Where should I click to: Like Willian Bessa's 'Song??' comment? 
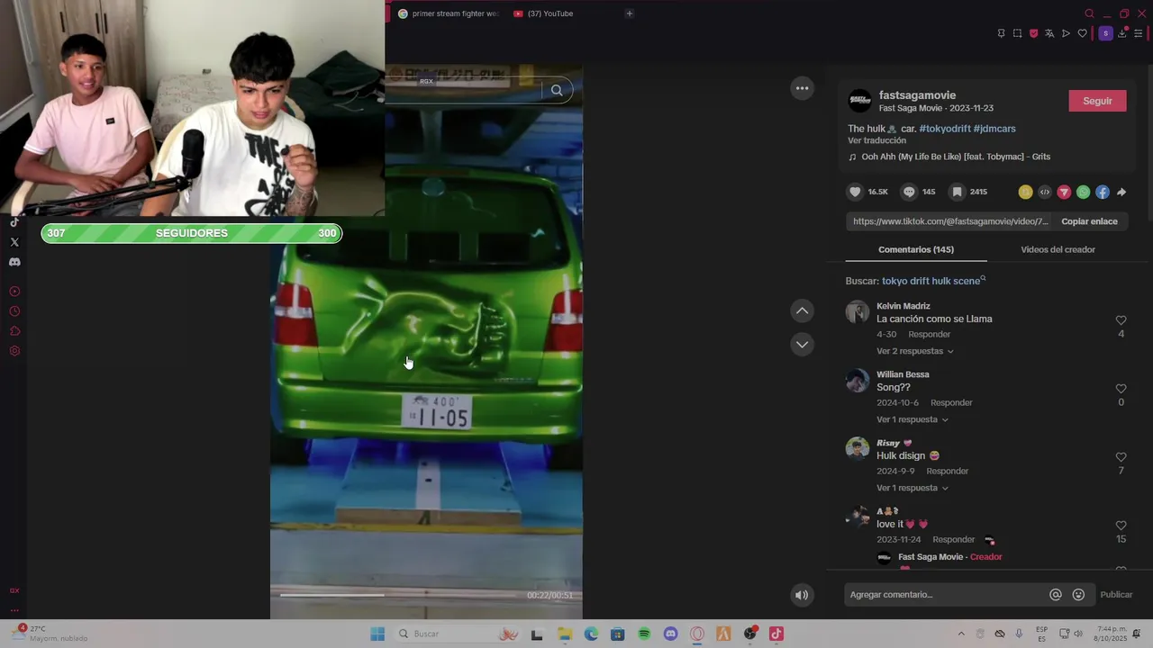1121,389
